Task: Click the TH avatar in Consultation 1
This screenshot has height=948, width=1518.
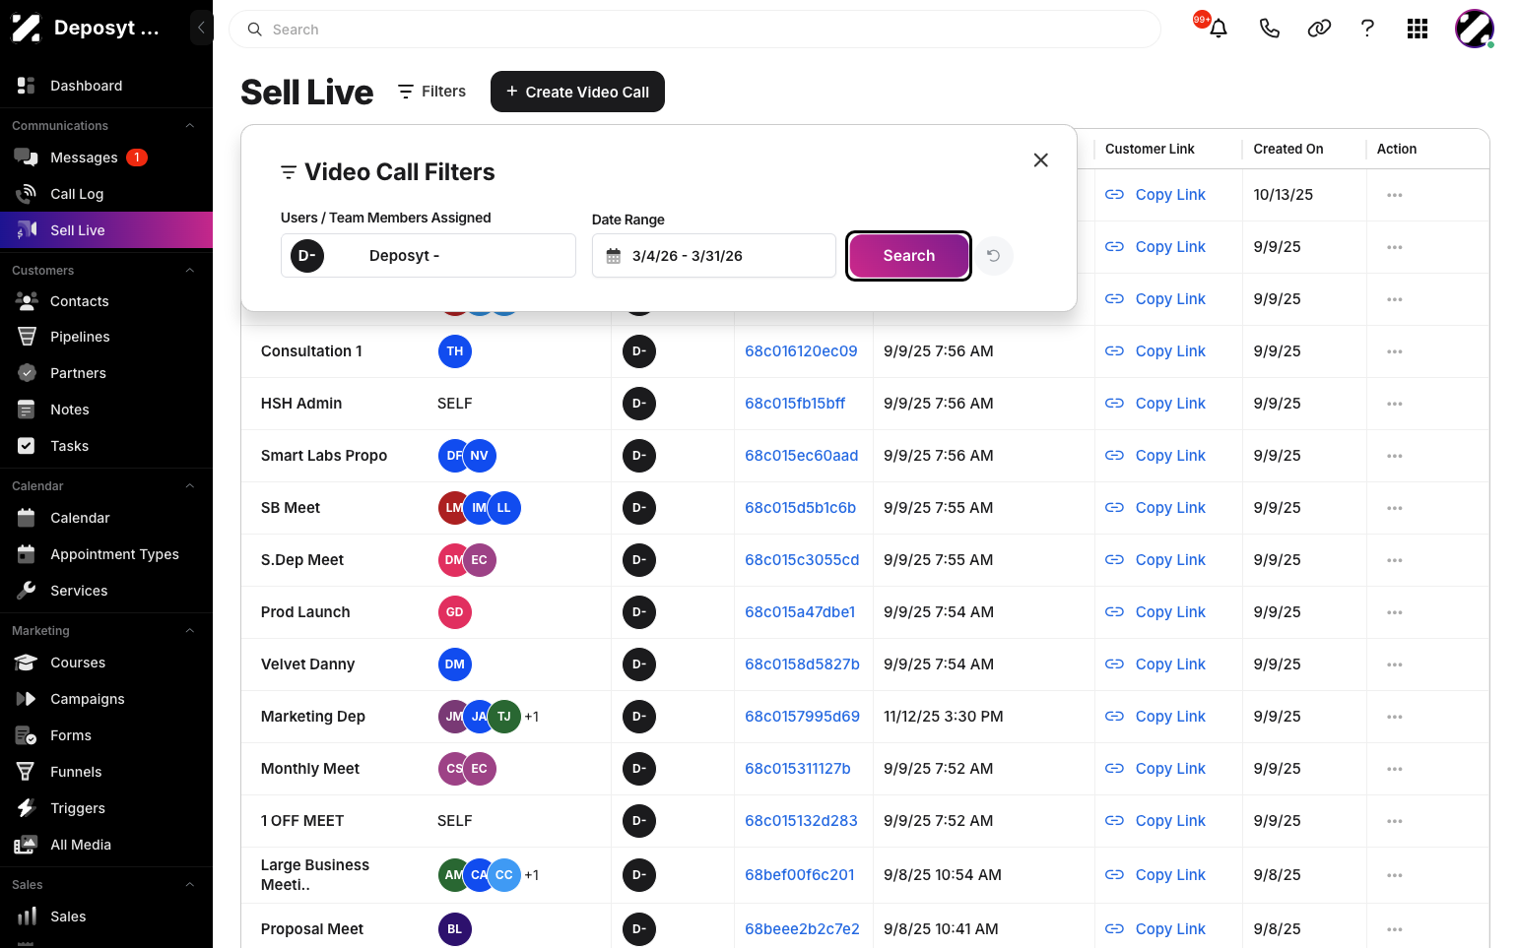Action: pyautogui.click(x=454, y=351)
